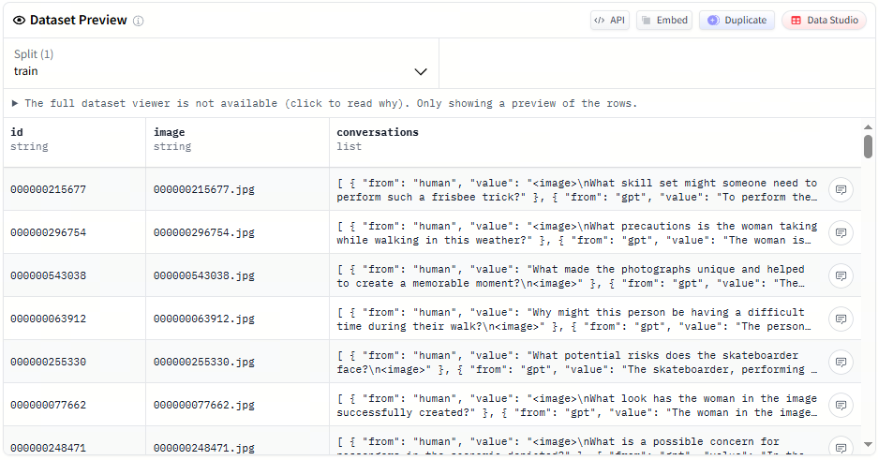Click the eye icon next to Dataset Preview

(19, 21)
